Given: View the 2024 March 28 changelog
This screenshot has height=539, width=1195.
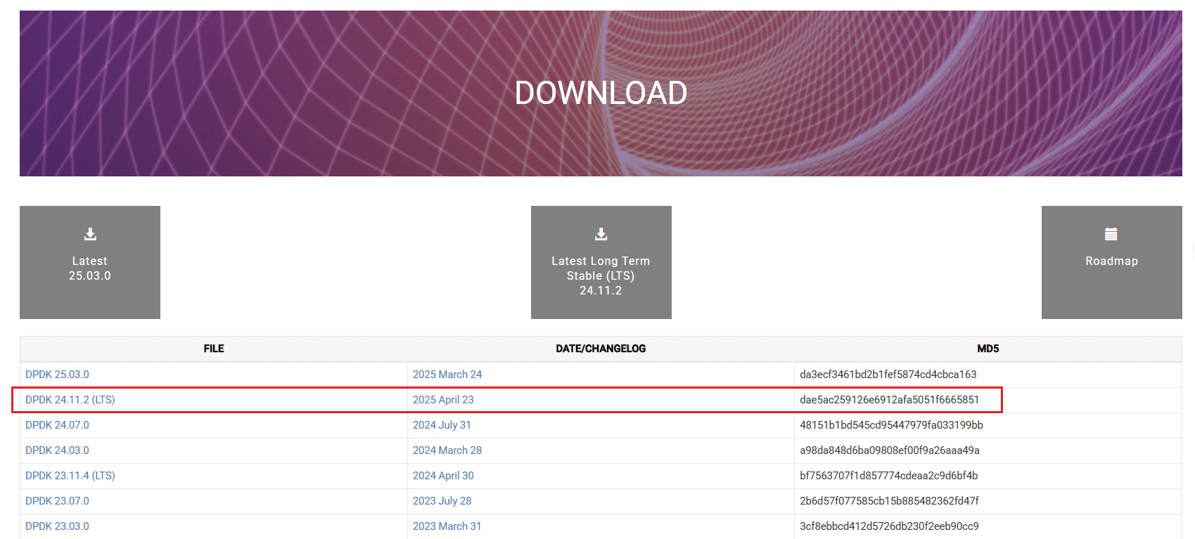Looking at the screenshot, I should coord(447,450).
